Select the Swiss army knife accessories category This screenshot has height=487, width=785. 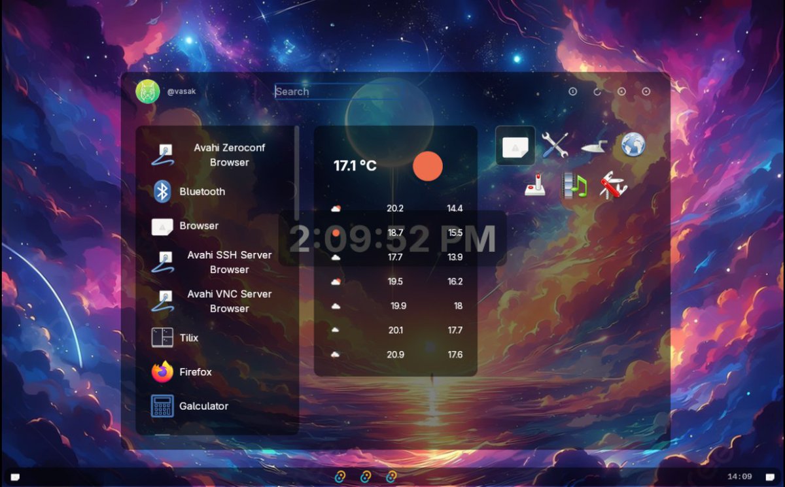click(x=614, y=185)
